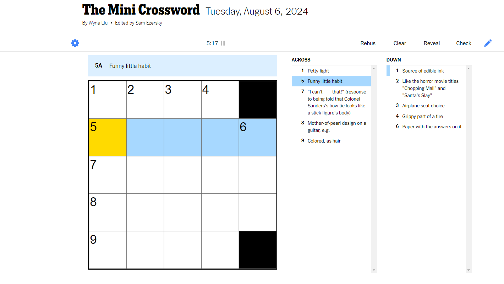Select 6-Down clue about answers paper
Image resolution: width=504 pixels, height=284 pixels.
432,127
